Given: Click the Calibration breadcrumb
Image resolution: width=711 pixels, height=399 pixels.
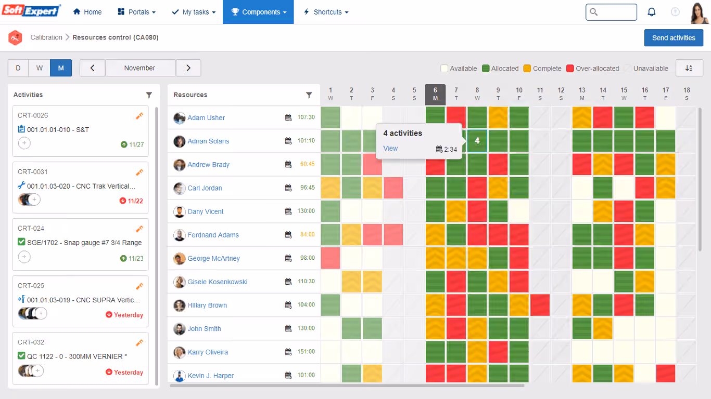Looking at the screenshot, I should pos(46,37).
